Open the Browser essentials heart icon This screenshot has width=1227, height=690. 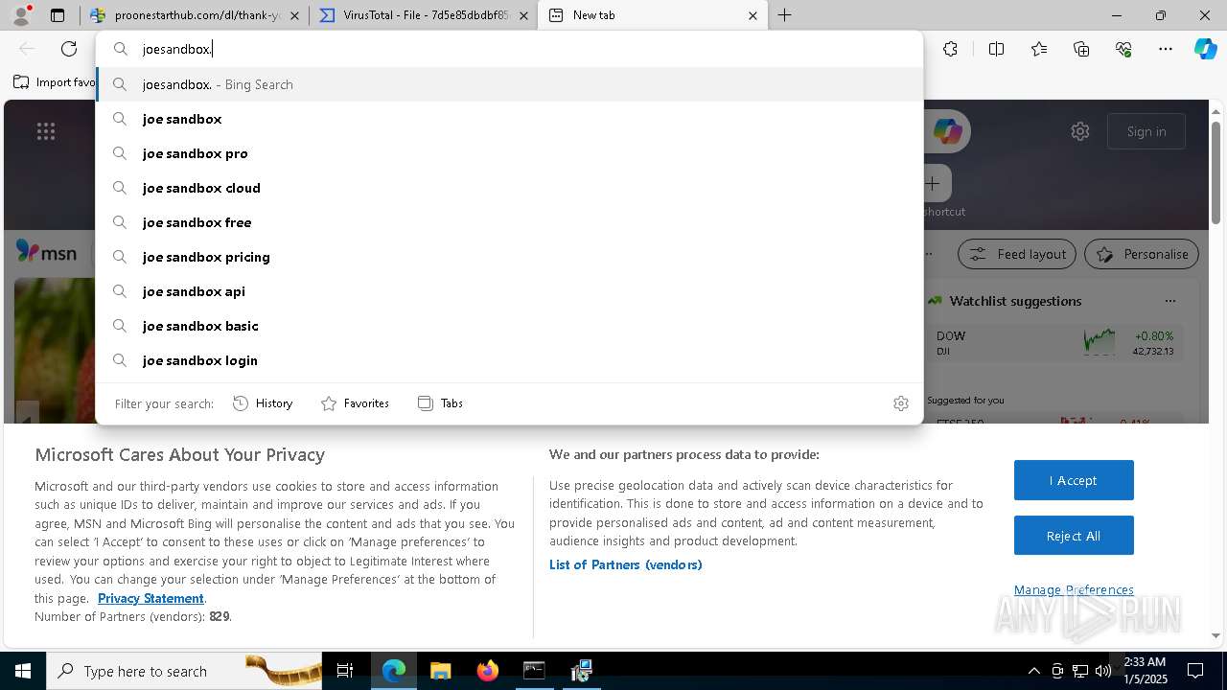click(x=1123, y=49)
